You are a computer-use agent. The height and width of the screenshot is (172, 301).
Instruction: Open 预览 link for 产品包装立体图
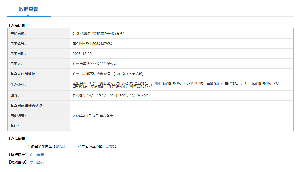click(x=111, y=146)
